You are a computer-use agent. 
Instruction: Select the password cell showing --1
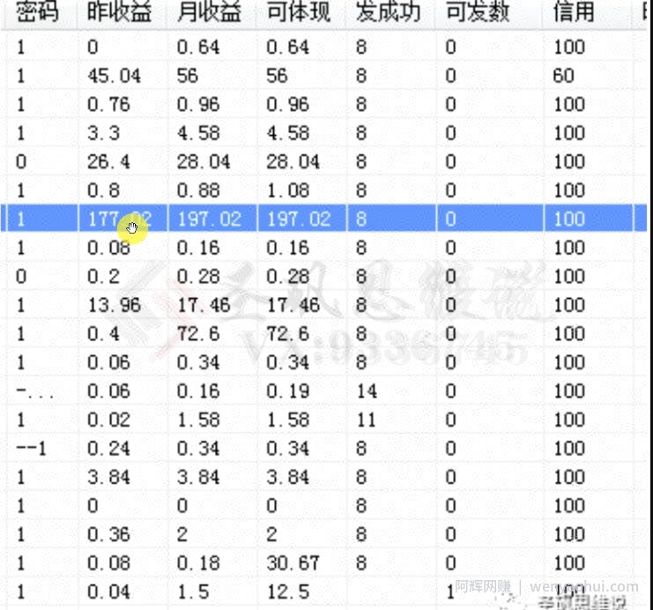pos(31,449)
